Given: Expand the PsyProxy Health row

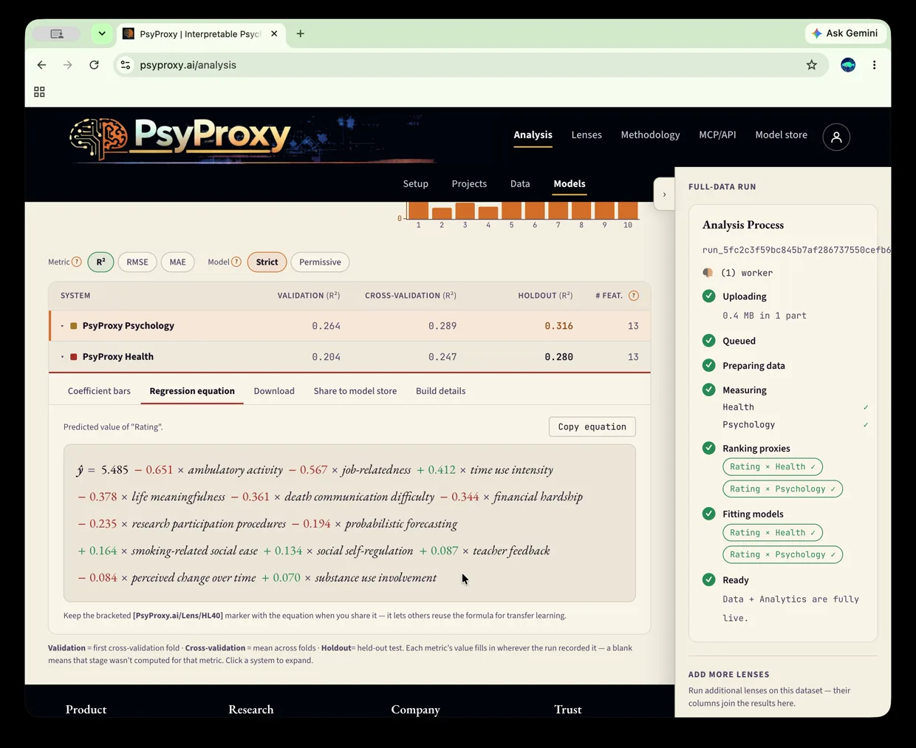Looking at the screenshot, I should pyautogui.click(x=350, y=356).
